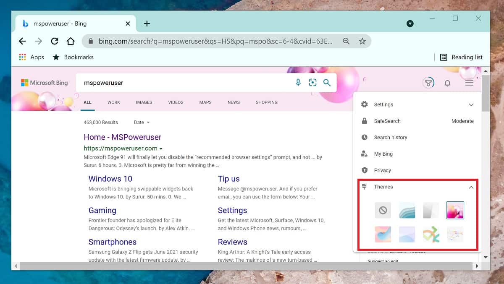This screenshot has height=284, width=504.
Task: Open a new tab with the plus button
Action: (x=147, y=23)
